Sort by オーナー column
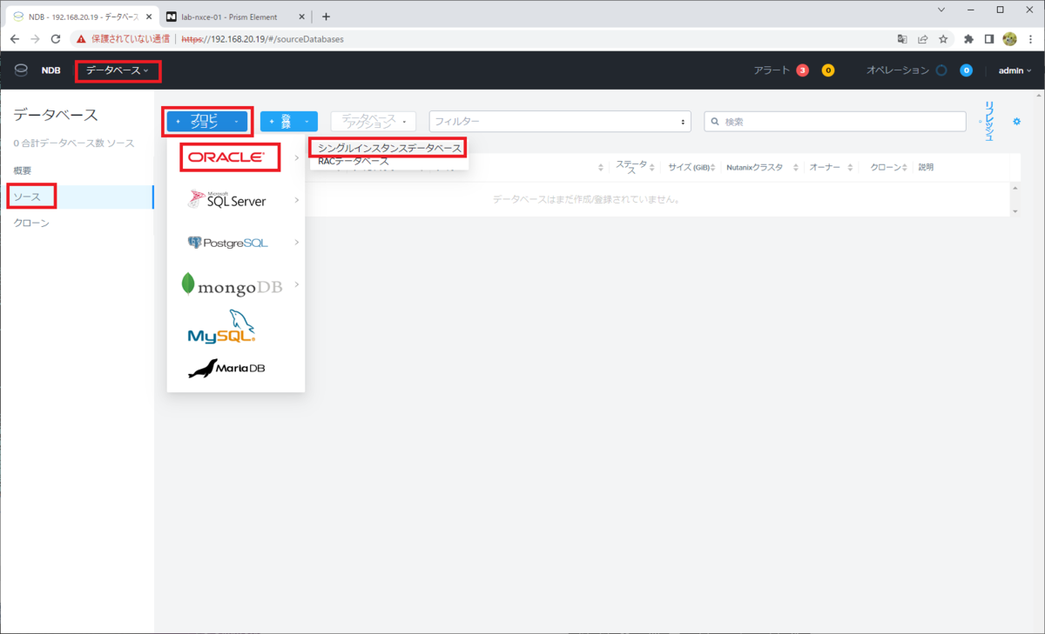 (830, 167)
